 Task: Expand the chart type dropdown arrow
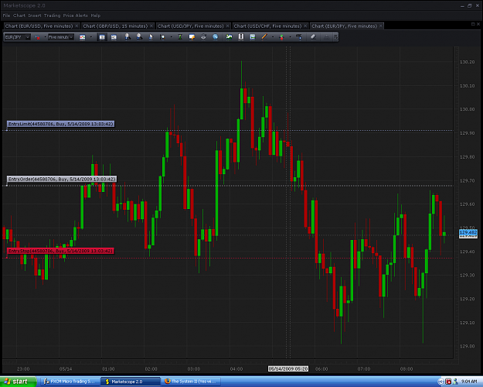point(91,37)
